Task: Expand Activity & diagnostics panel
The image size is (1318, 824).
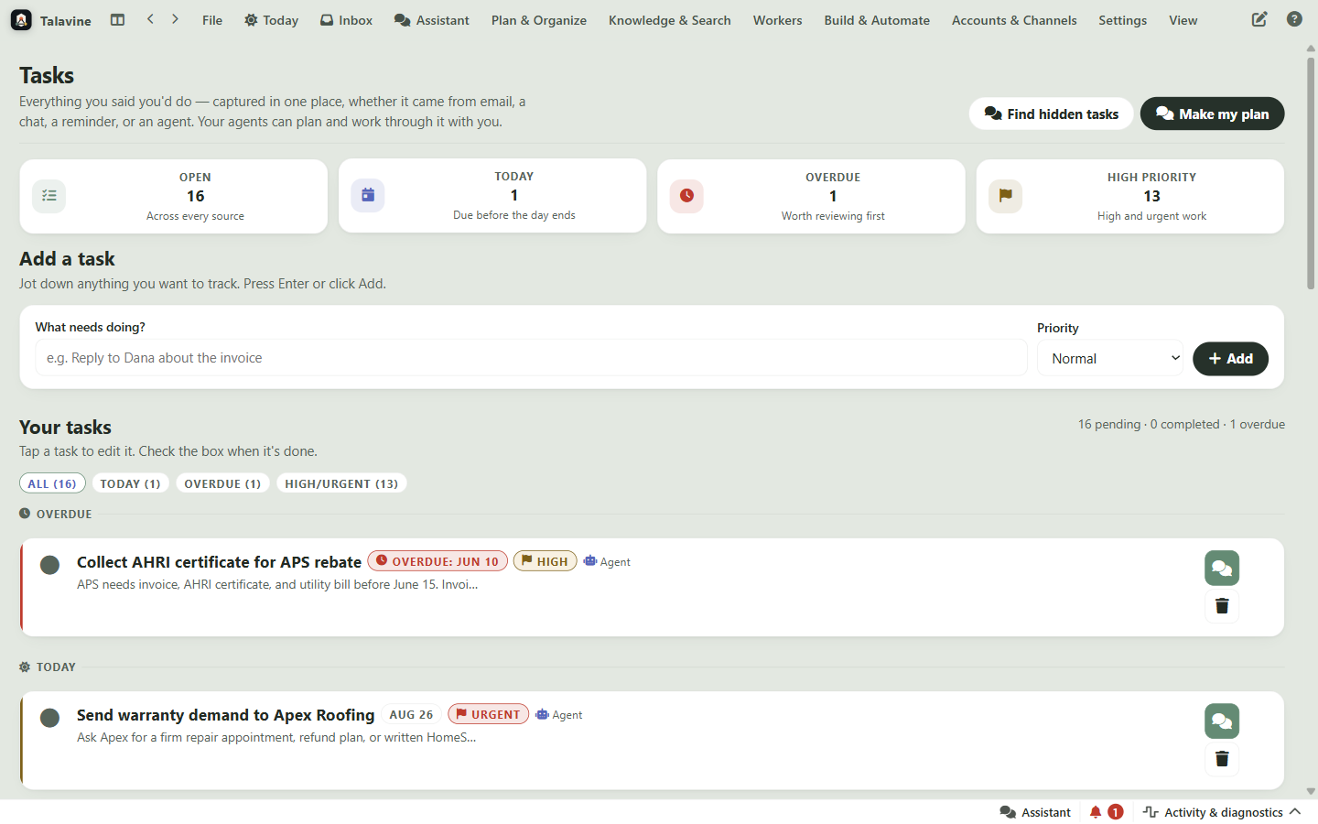Action: (1222, 812)
